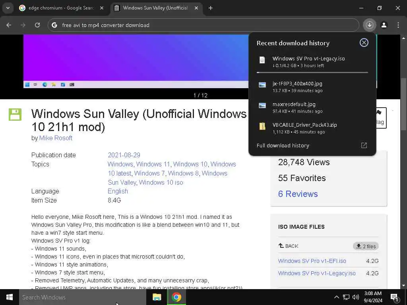Close the Recent download history popup
The image size is (407, 305).
pyautogui.click(x=364, y=42)
